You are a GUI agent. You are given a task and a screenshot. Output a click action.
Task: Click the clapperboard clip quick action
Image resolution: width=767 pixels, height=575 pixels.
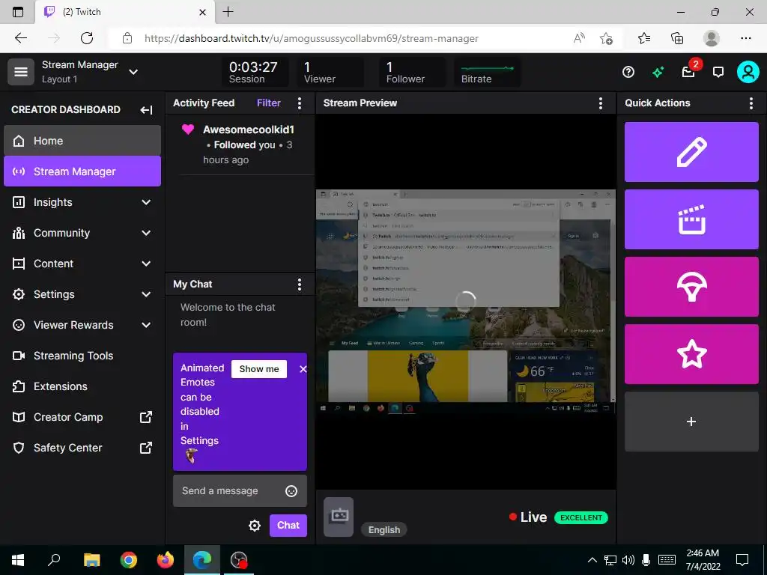pyautogui.click(x=691, y=219)
